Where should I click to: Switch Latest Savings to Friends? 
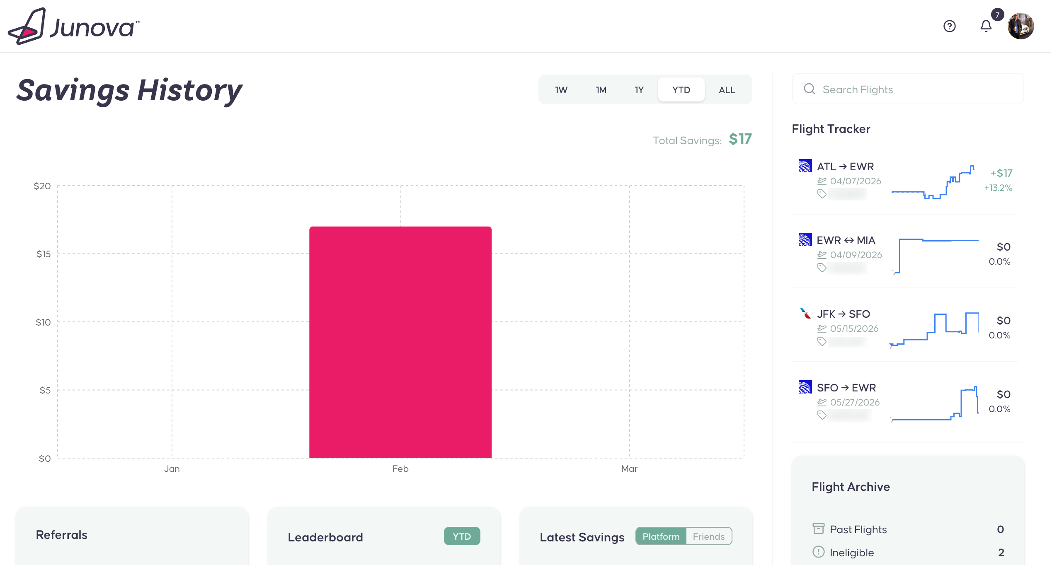point(708,536)
